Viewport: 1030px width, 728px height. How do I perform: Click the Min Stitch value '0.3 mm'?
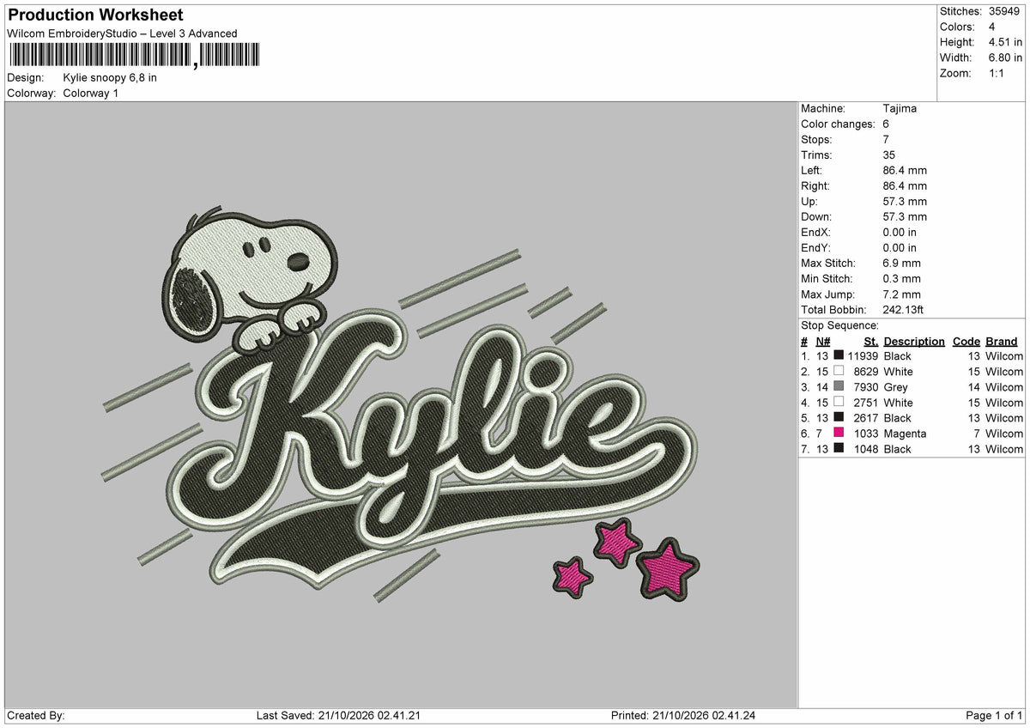click(x=901, y=278)
